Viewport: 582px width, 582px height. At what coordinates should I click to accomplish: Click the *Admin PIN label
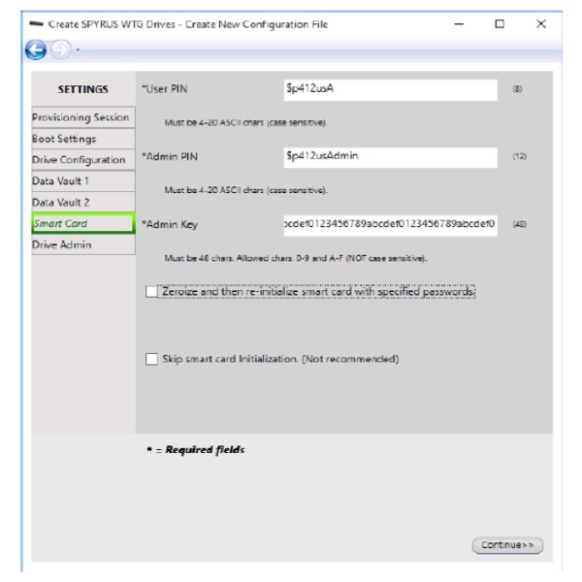point(170,156)
